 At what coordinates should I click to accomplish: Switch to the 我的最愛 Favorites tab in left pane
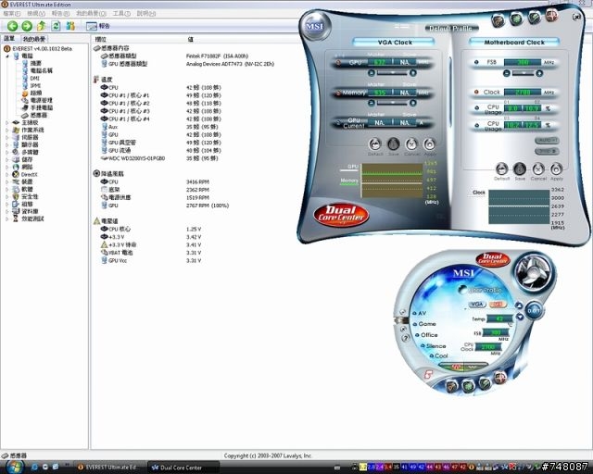33,39
